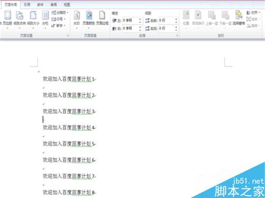This screenshot has height=198, width=265.
Task: Click the 位置 position button
Action: (x=186, y=19)
